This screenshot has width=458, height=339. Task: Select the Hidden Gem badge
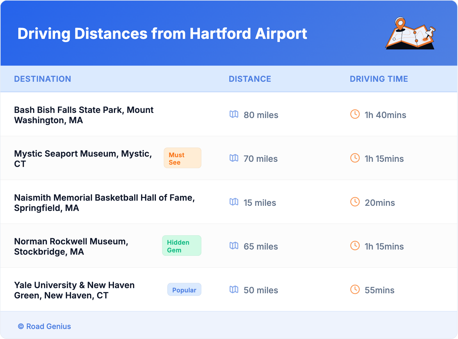182,246
